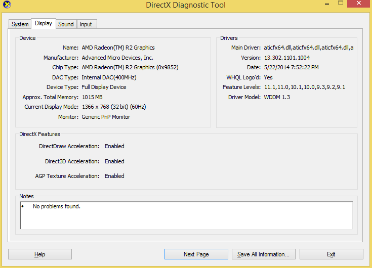This screenshot has width=372, height=268.
Task: Click the Next Page button
Action: pyautogui.click(x=196, y=254)
